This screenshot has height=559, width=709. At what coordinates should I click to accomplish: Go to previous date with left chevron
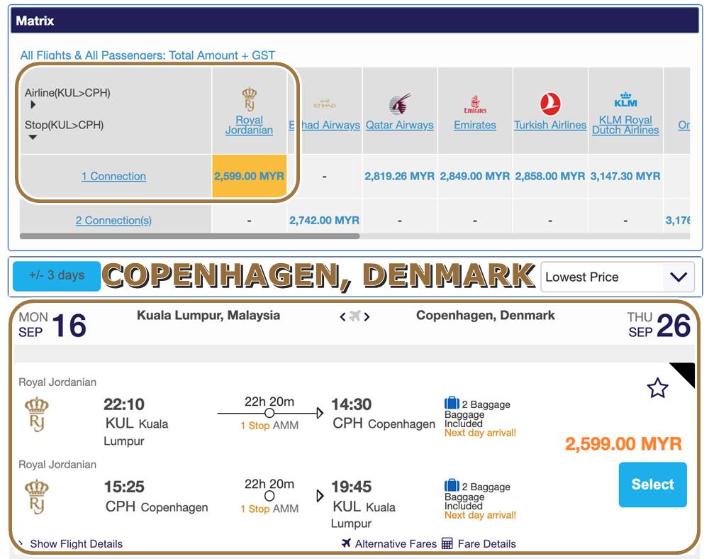(x=342, y=316)
